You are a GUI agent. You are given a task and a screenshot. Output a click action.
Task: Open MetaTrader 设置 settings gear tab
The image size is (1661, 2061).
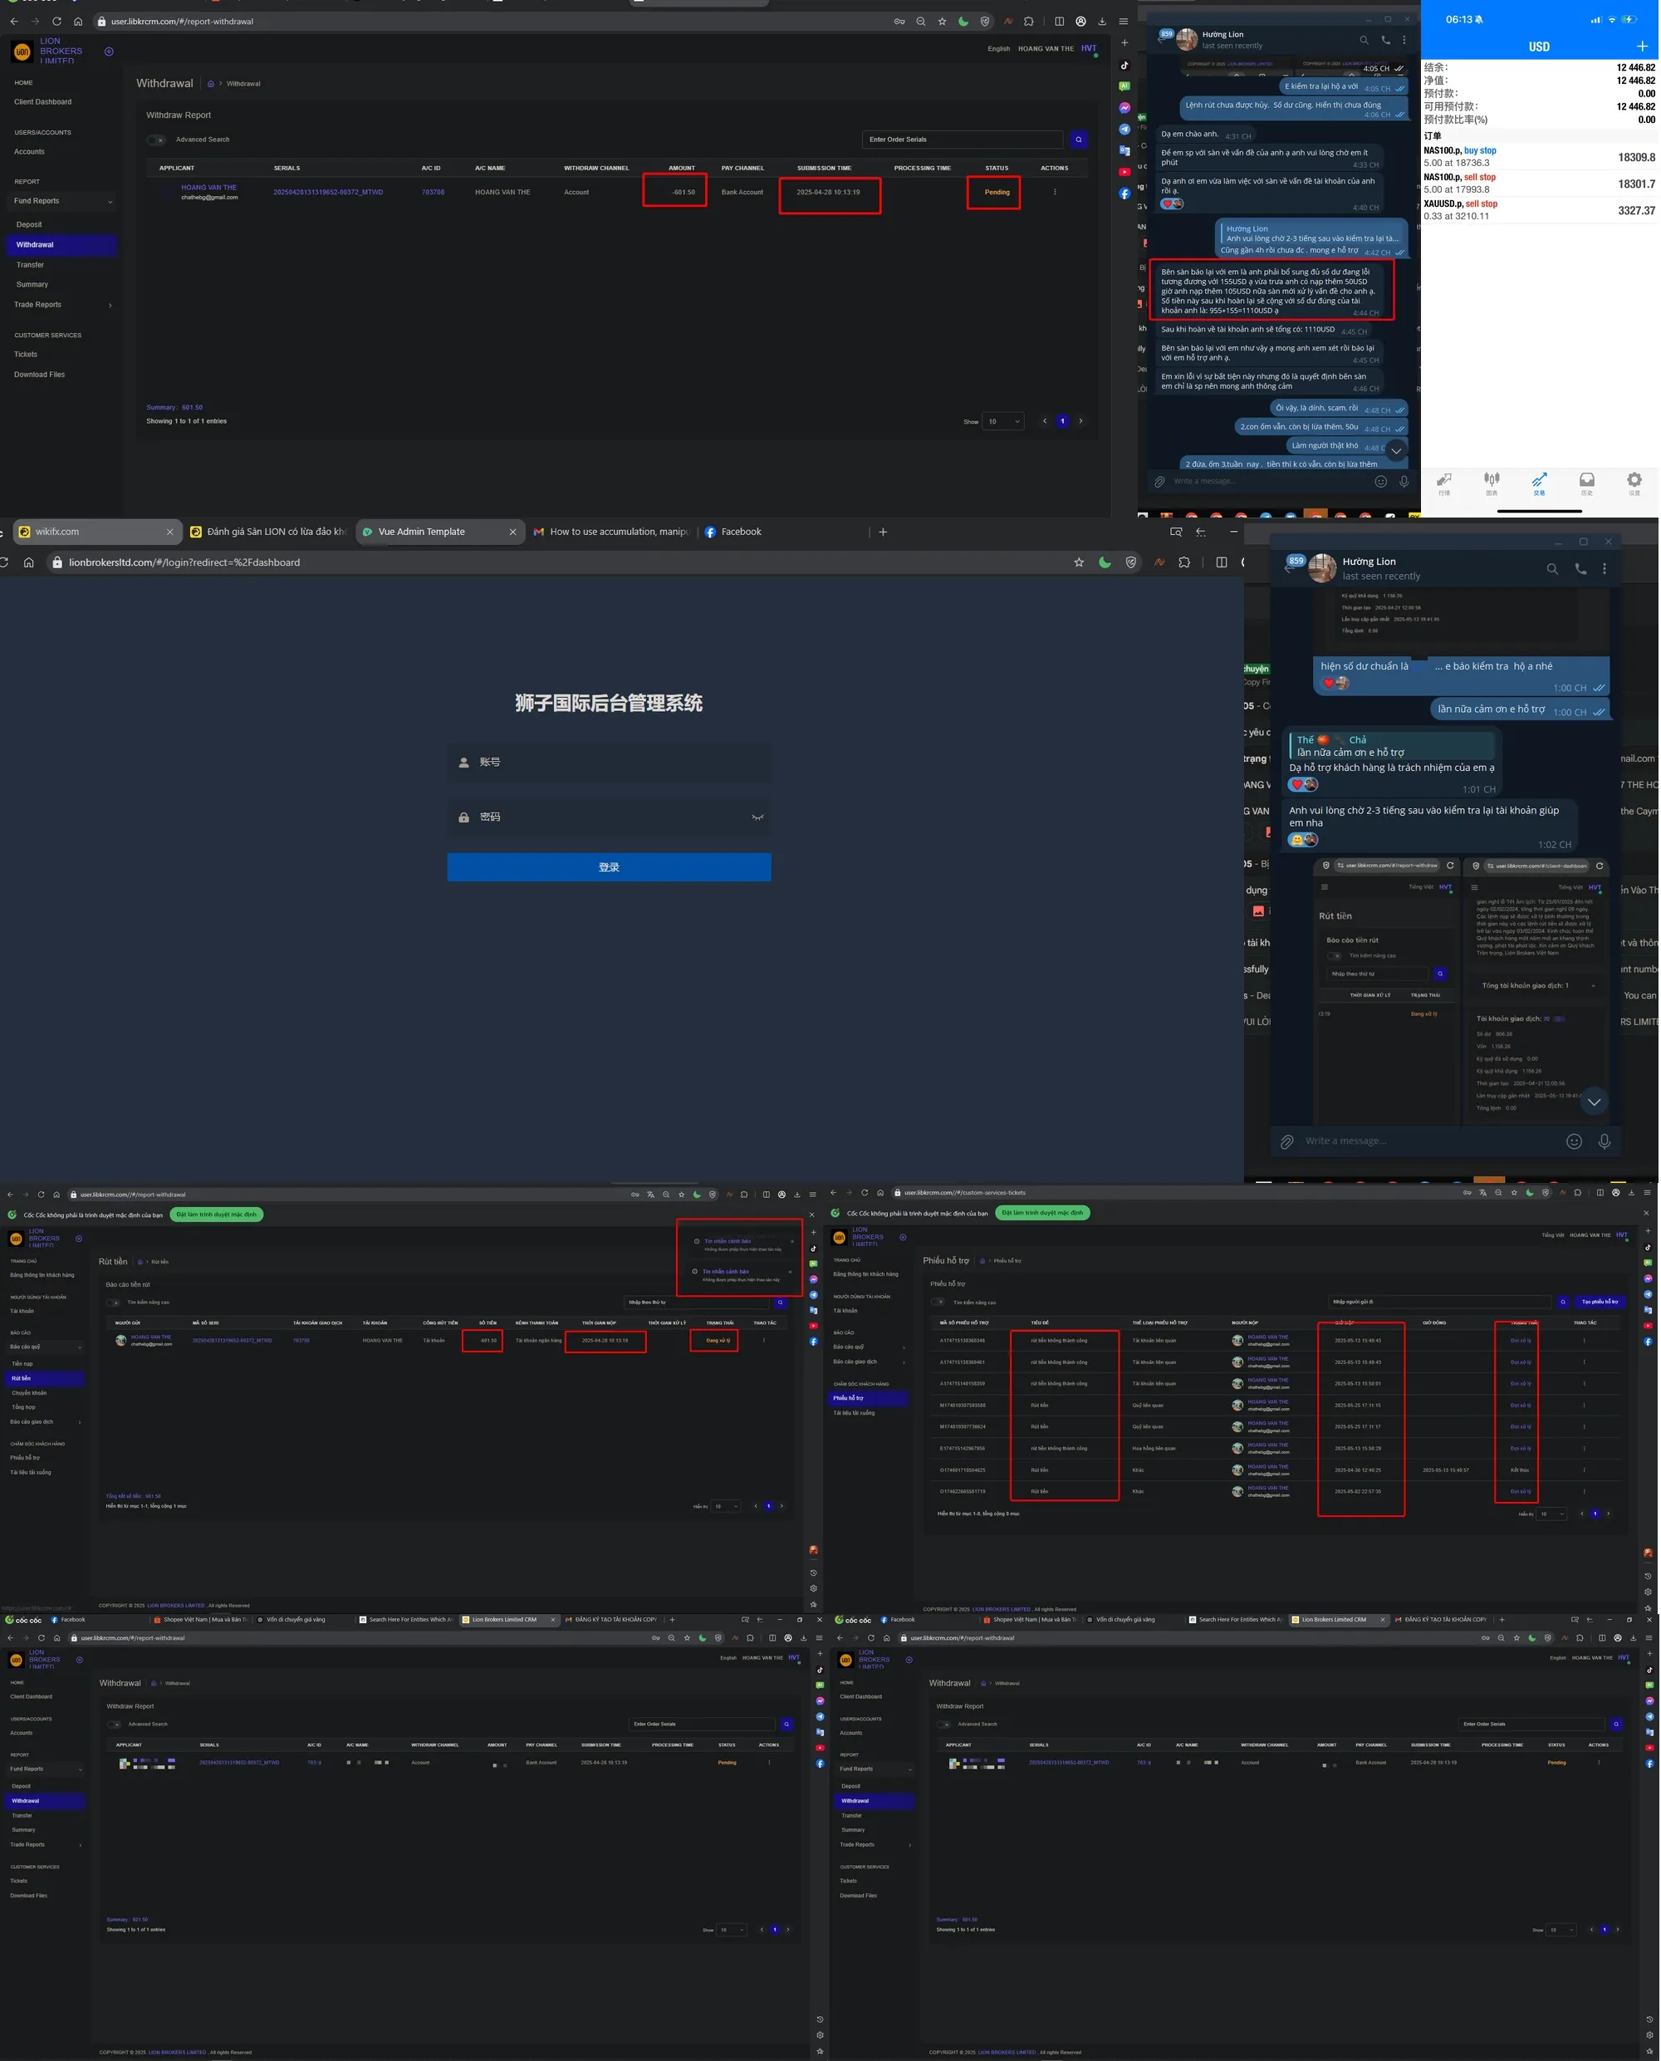(x=1634, y=483)
